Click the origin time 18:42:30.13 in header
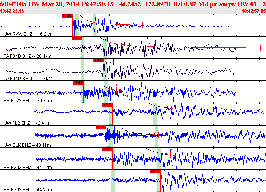266x192 pixels. [97, 4]
